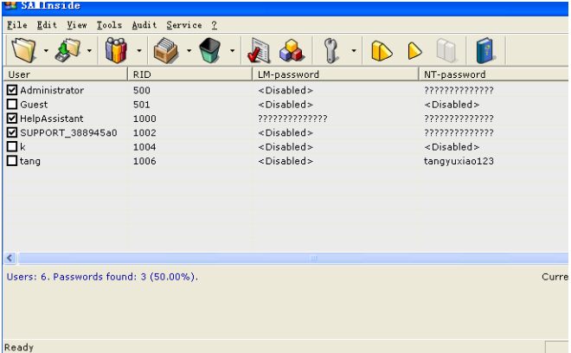This screenshot has height=353, width=571.
Task: Click RID value 1004
Action: pos(144,147)
